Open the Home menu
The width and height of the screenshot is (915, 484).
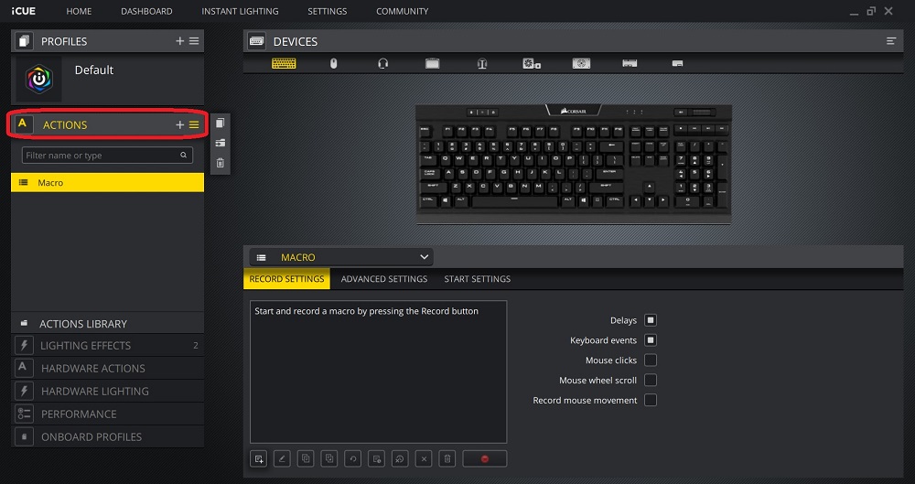pyautogui.click(x=79, y=11)
